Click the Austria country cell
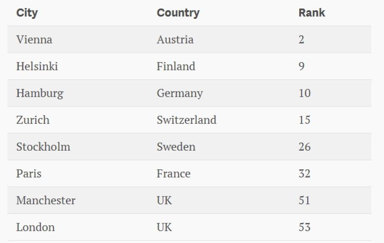This screenshot has width=384, height=243. [x=175, y=40]
